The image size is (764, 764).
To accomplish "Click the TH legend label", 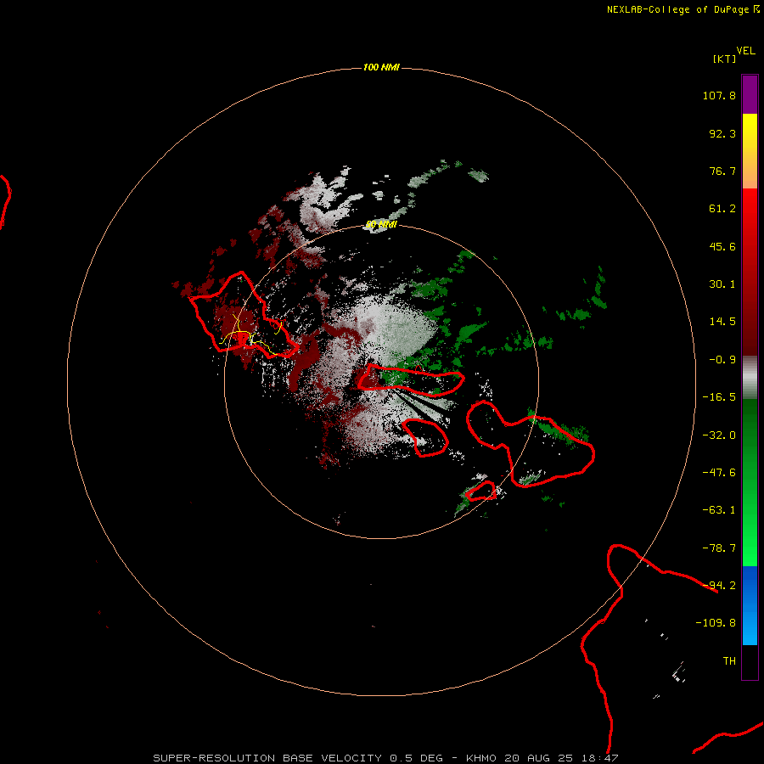I will coord(729,660).
